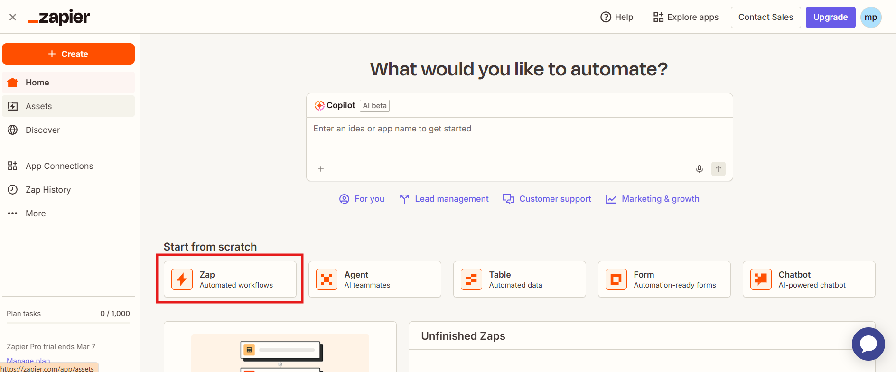Screen dimensions: 896x372
Task: Open the chat support bubble
Action: pyautogui.click(x=868, y=344)
